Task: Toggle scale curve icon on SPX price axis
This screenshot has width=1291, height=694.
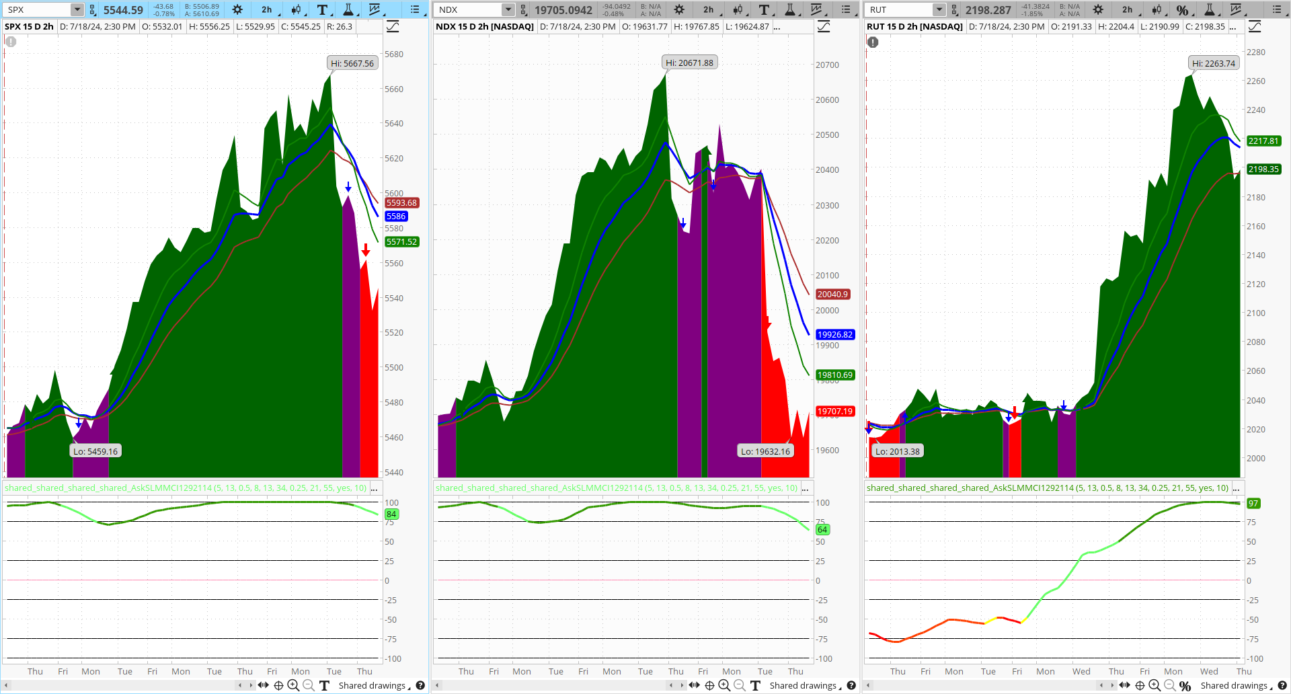Action: 393,26
